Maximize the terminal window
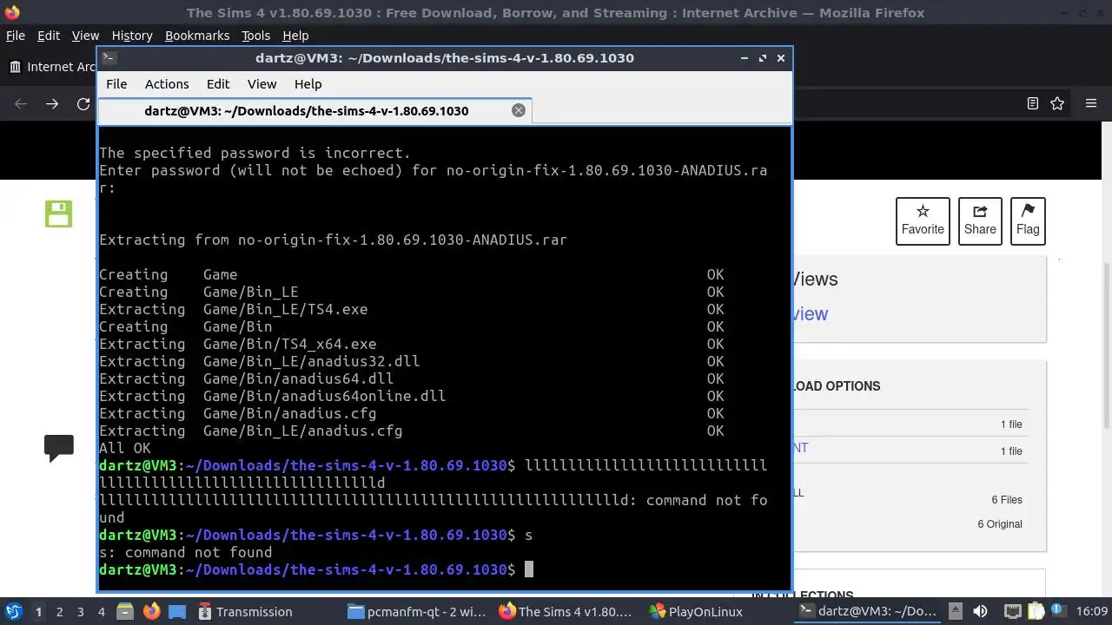Viewport: 1112px width, 625px height. [762, 58]
